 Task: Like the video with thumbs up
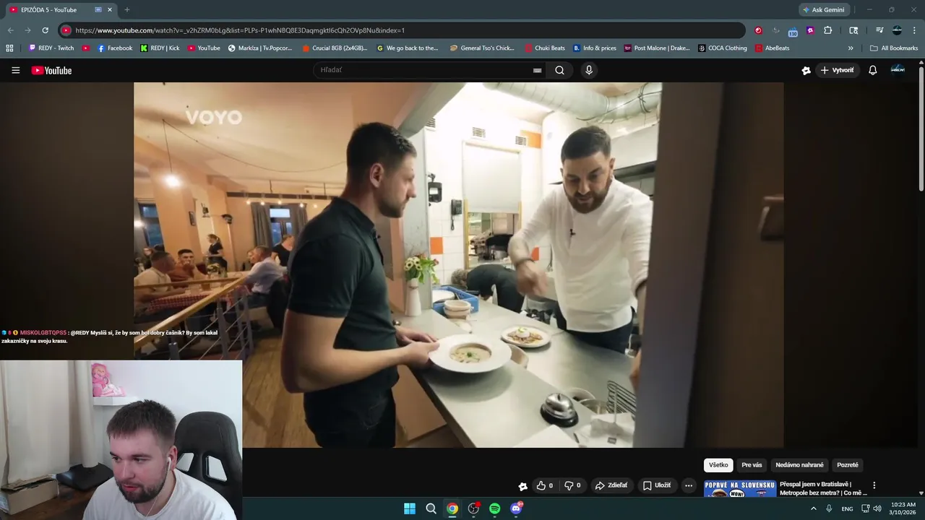(544, 485)
